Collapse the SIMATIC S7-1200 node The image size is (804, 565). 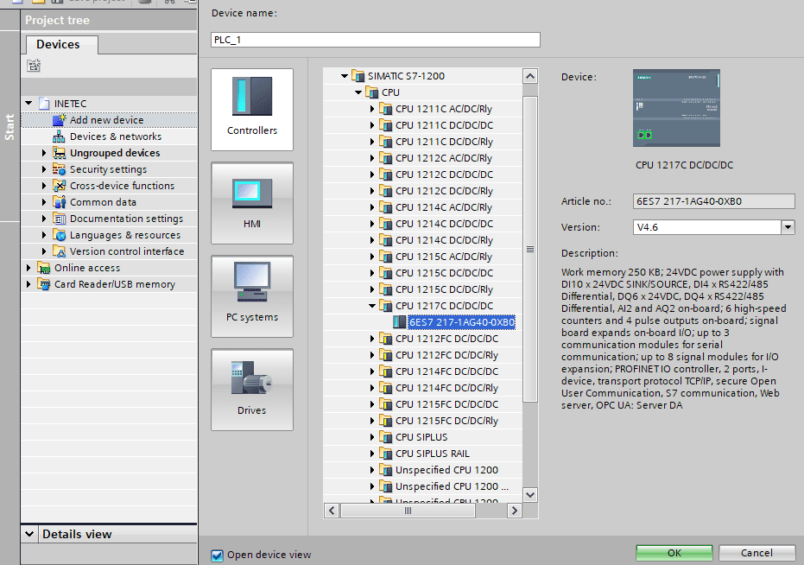point(345,76)
